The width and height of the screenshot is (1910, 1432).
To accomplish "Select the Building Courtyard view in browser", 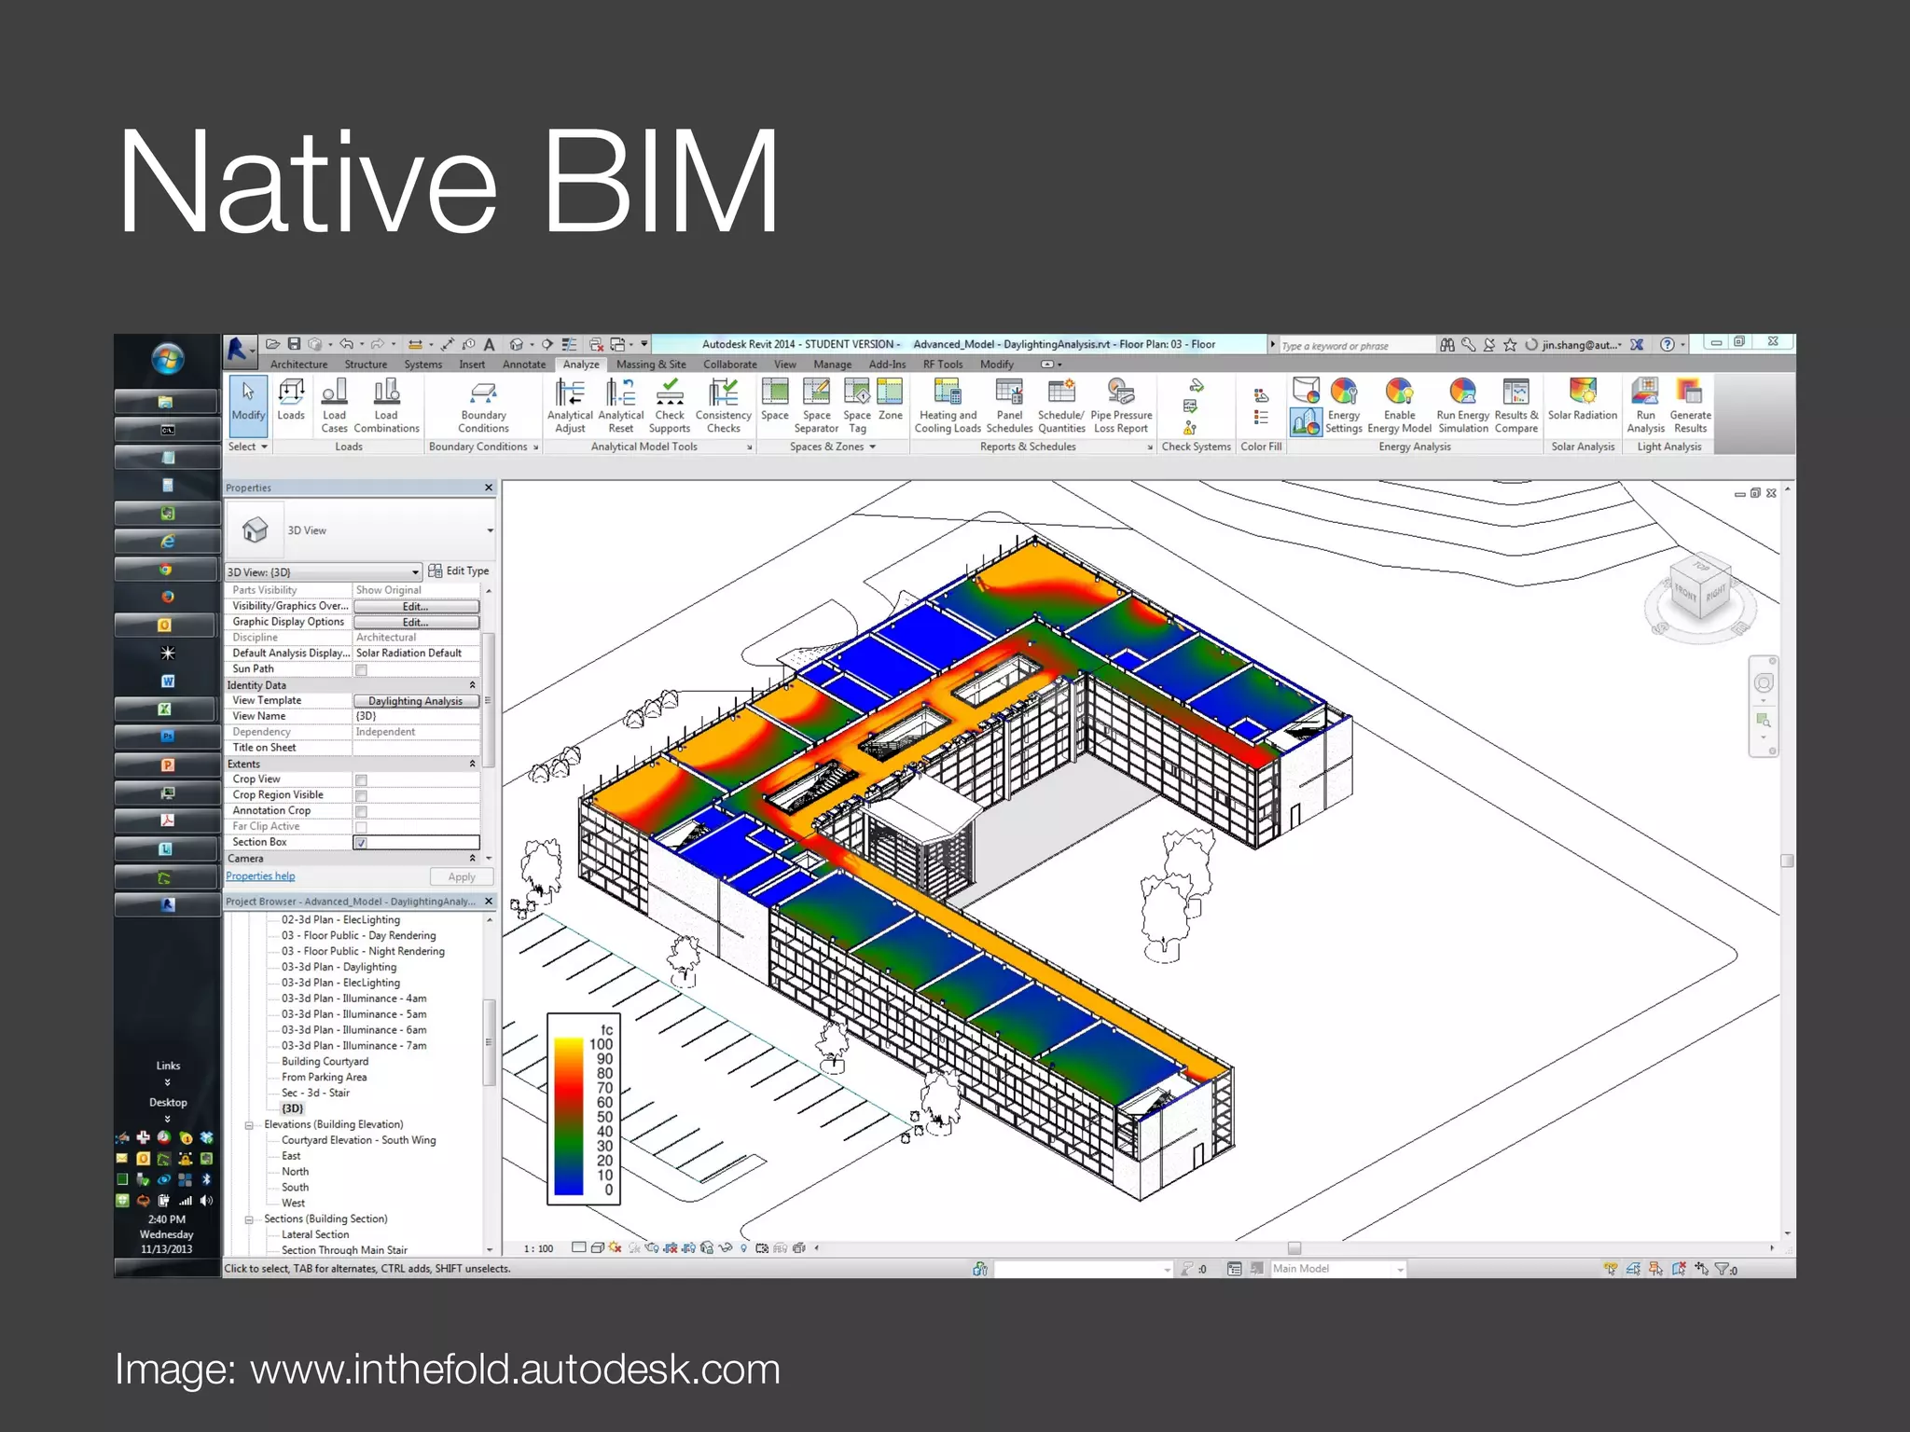I will pyautogui.click(x=325, y=1062).
